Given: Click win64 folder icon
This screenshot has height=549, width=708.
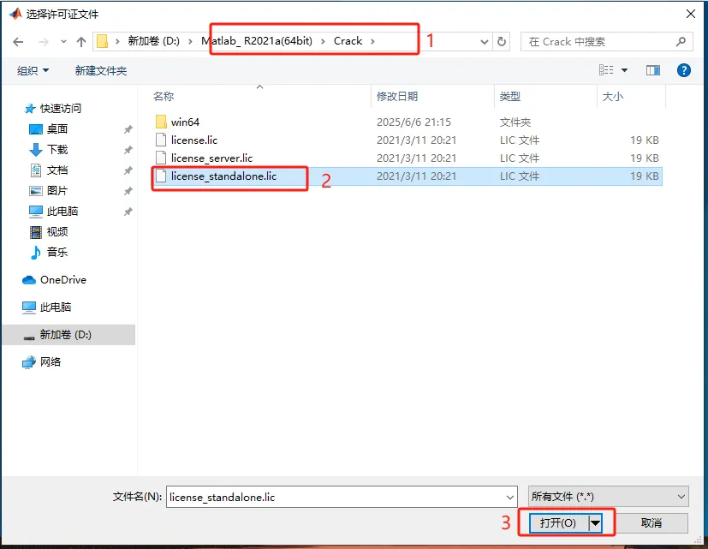Looking at the screenshot, I should coord(161,122).
